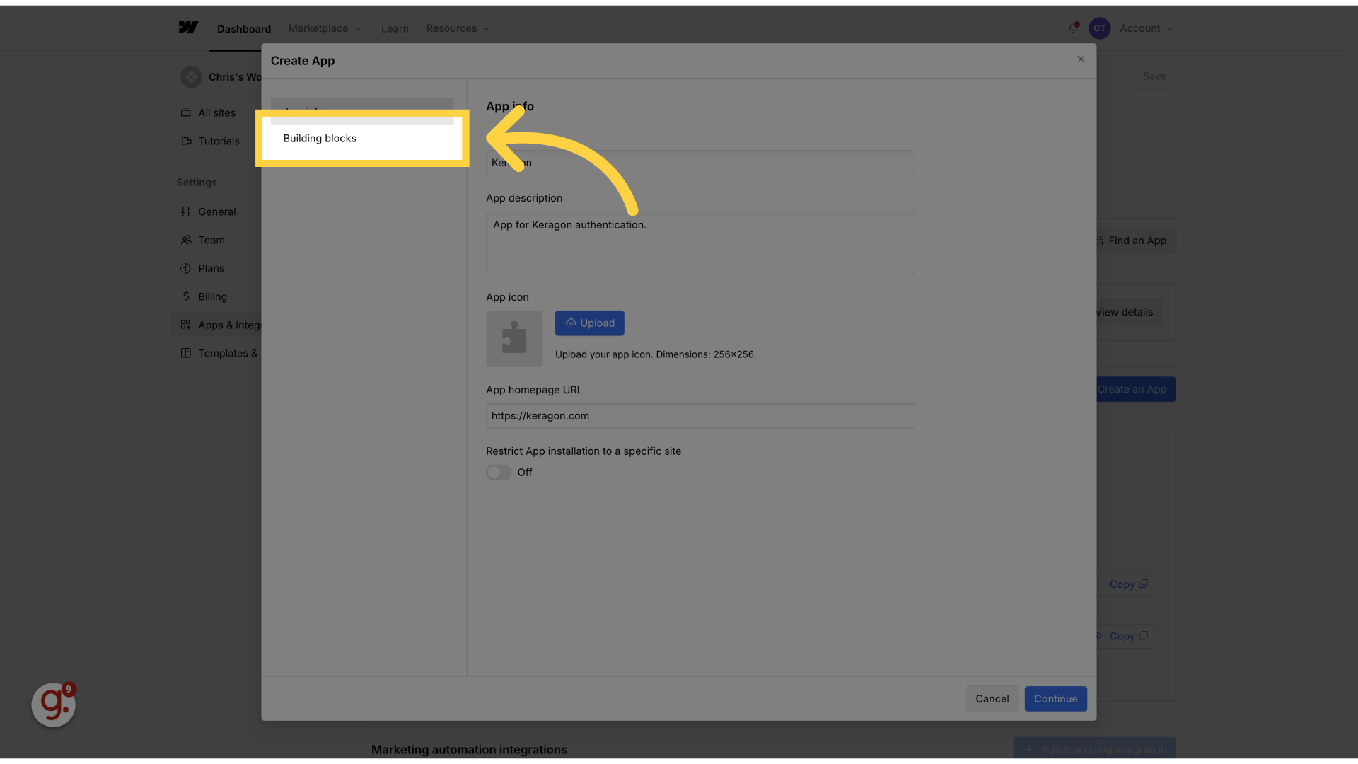Click the Webflow logo icon
This screenshot has width=1358, height=764.
click(x=188, y=28)
